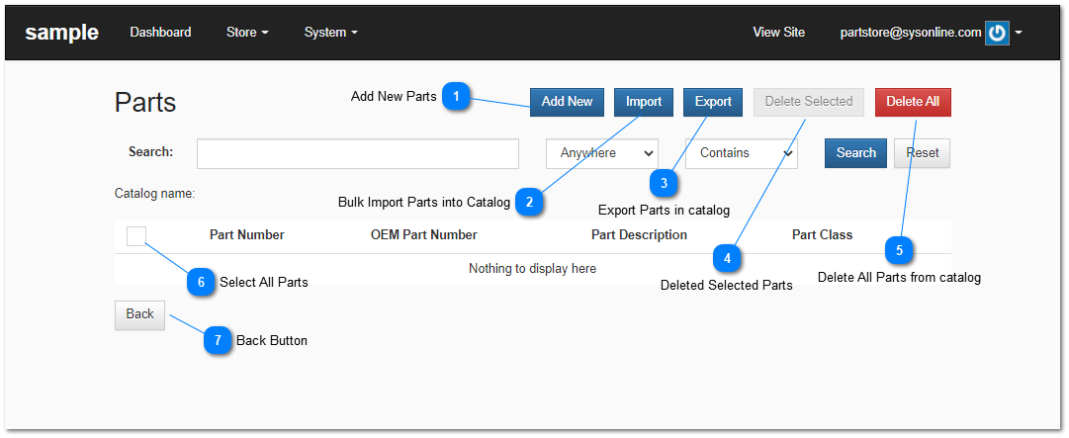1069x438 pixels.
Task: Click the Back button
Action: coord(139,315)
